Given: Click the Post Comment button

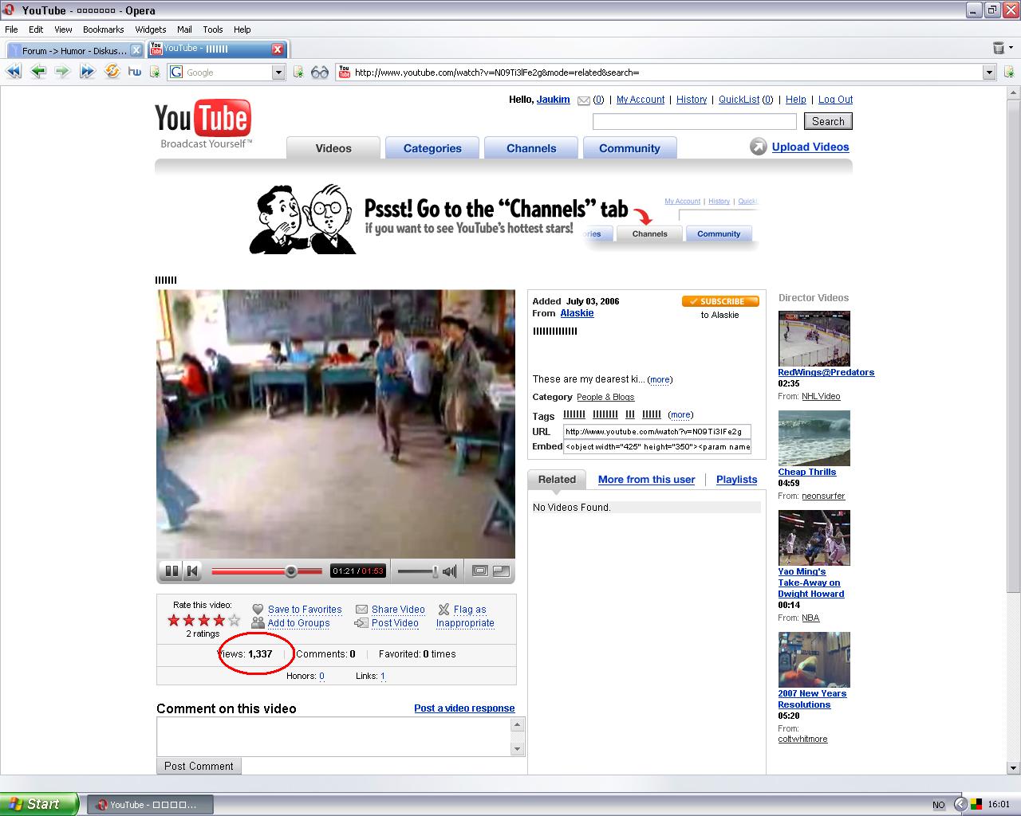Looking at the screenshot, I should tap(199, 766).
